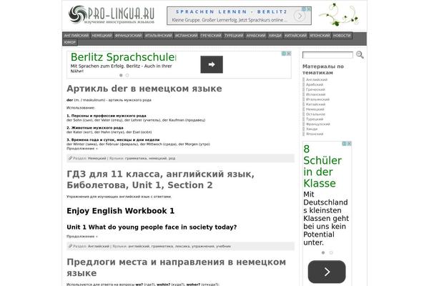This screenshot has height=286, width=429.
Task: Open the ФРАНЦУЗСКИЙ navigation menu item
Action: (128, 36)
